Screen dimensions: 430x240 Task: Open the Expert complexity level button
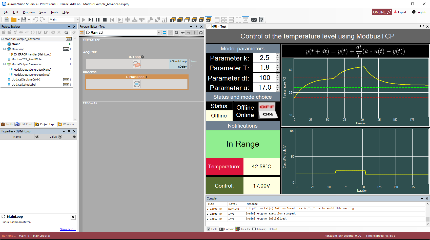pos(400,12)
